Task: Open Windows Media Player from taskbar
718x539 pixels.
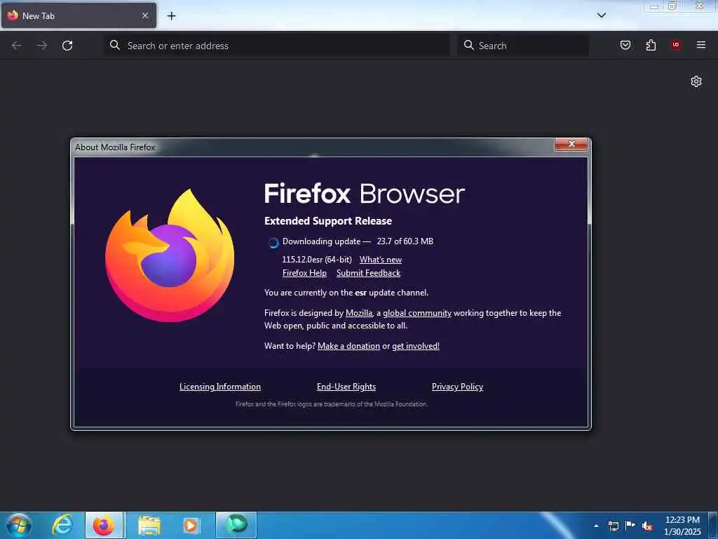Action: (191, 525)
